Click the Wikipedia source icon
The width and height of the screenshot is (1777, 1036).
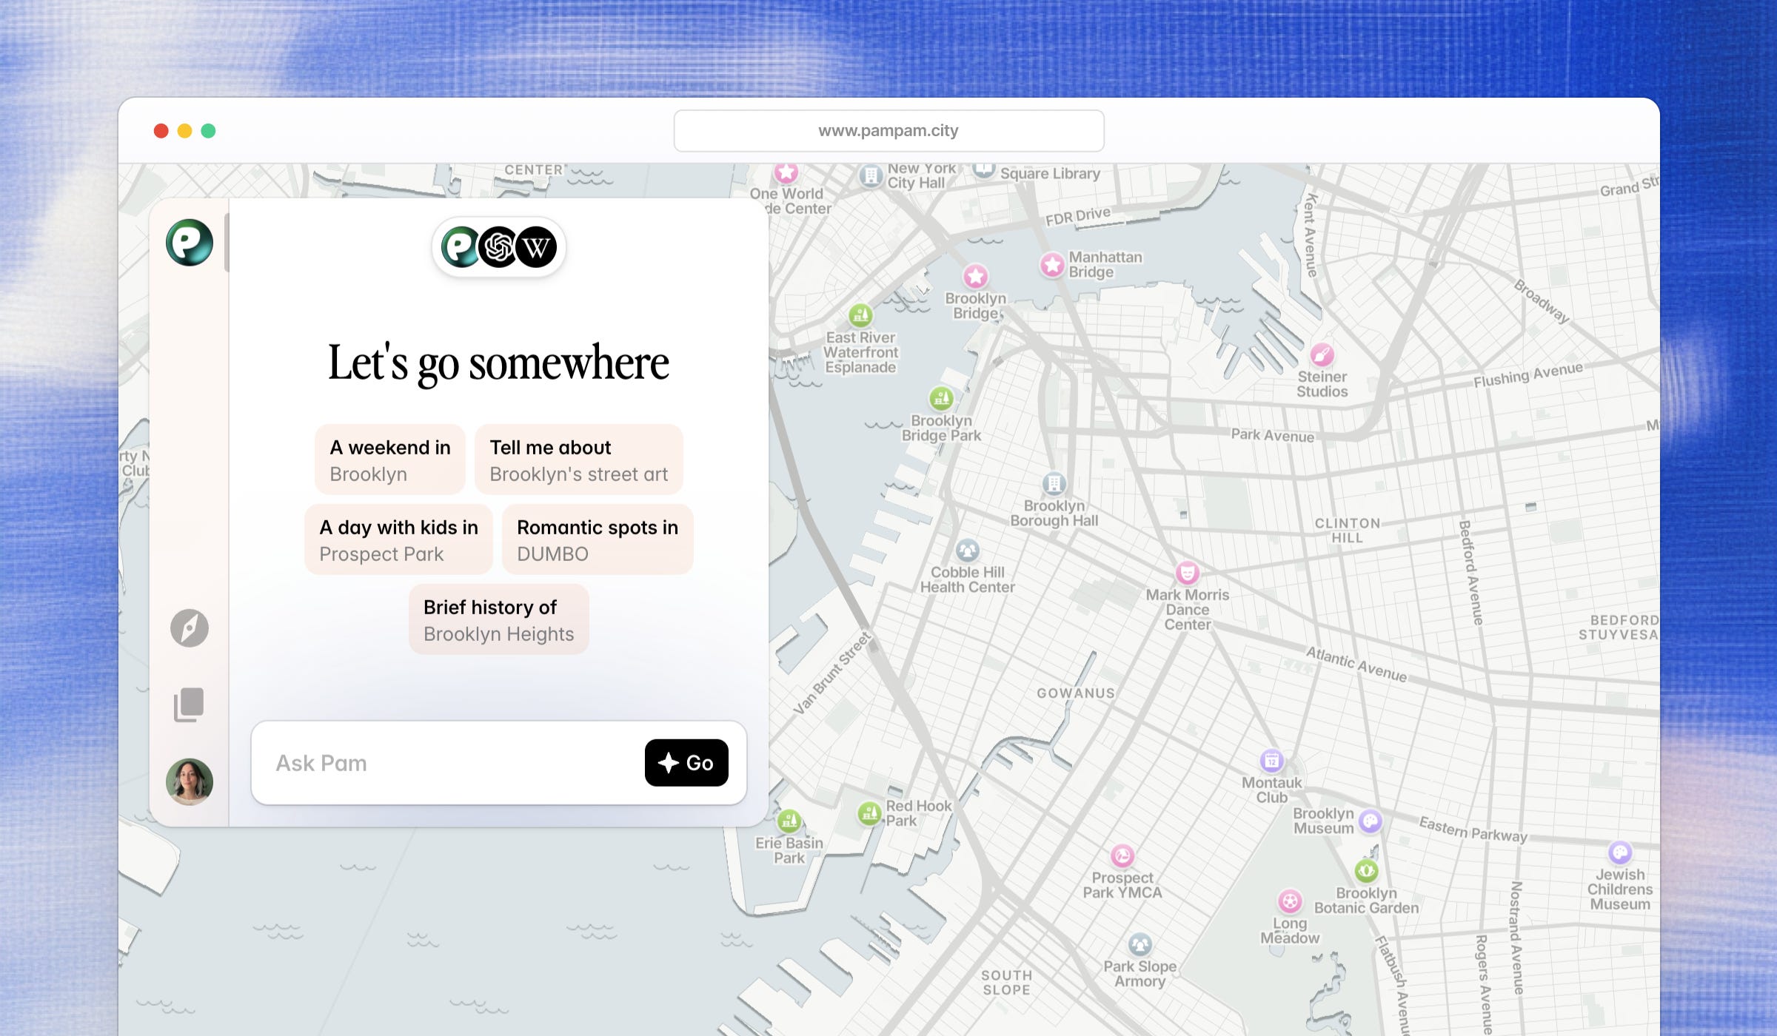point(537,247)
